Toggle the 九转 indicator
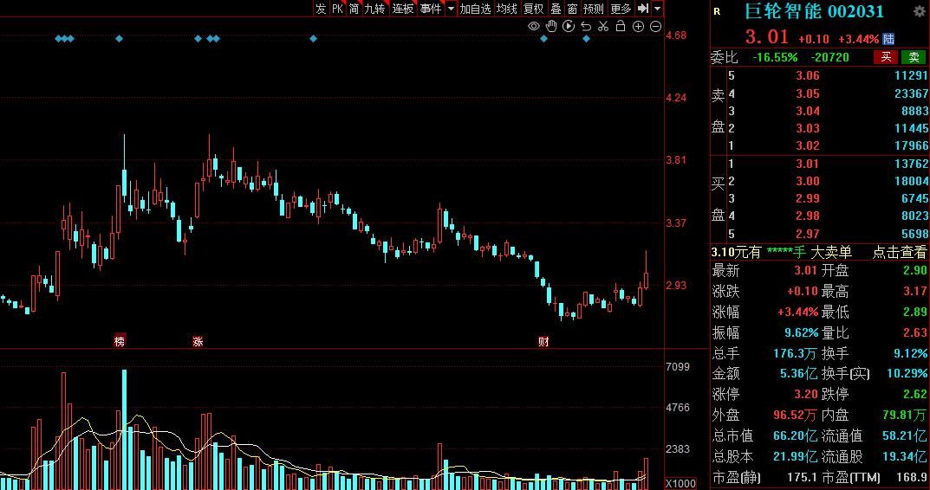 click(x=374, y=9)
